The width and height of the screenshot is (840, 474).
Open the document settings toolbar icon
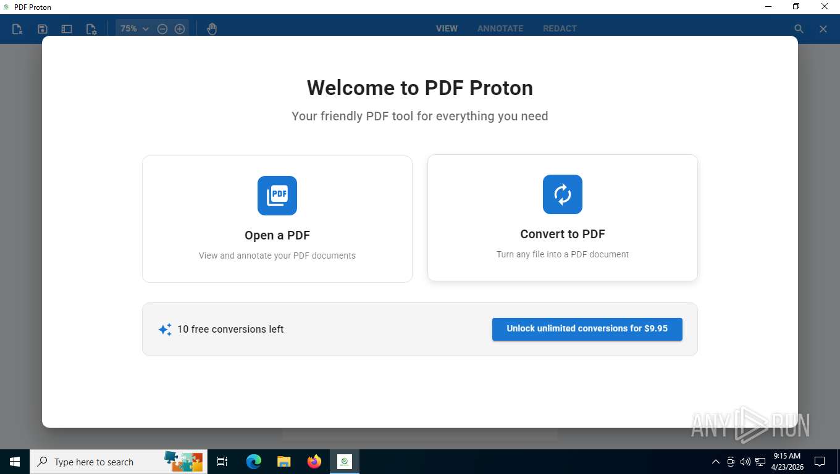91,29
